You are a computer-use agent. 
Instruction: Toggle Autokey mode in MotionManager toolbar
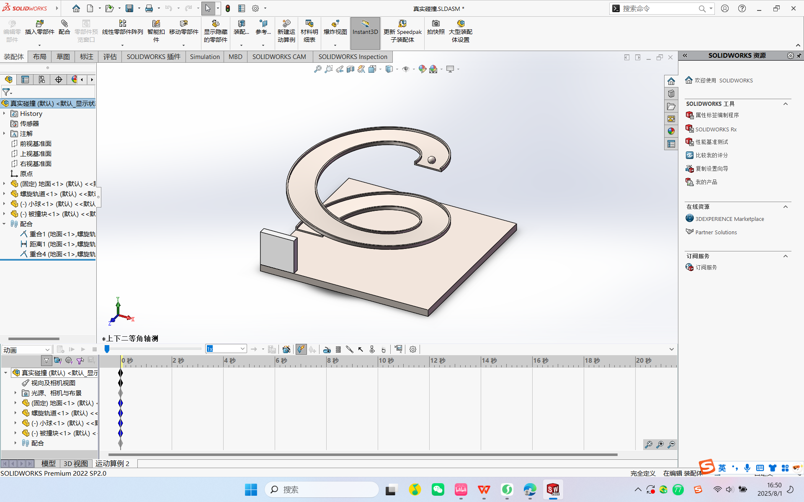coord(313,349)
